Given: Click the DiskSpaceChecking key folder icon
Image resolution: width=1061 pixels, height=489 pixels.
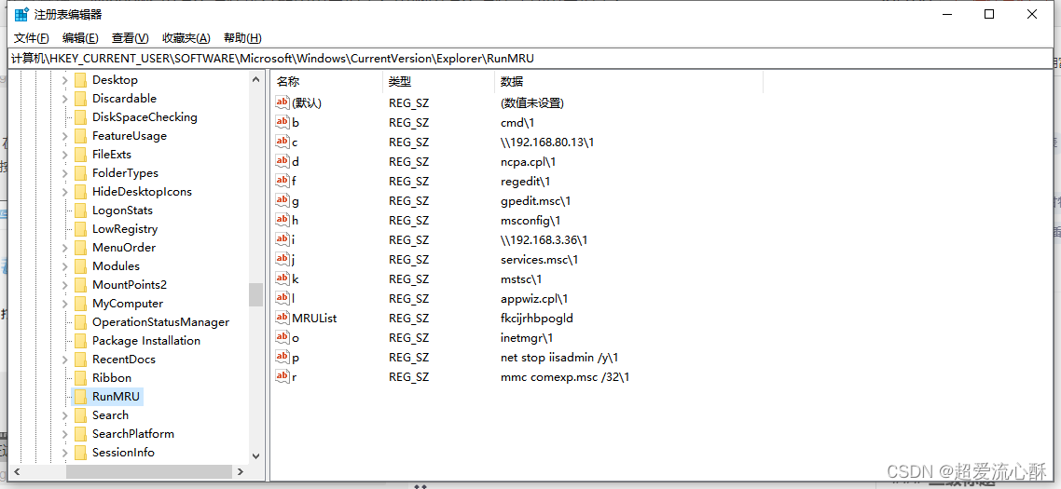Looking at the screenshot, I should coord(80,117).
